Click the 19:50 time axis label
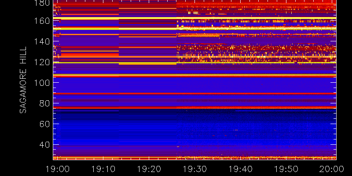 tap(286, 169)
